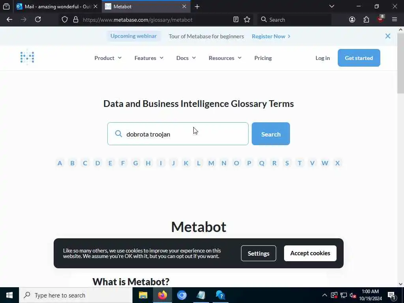Jump to glossary letter H
404x303 pixels.
[x=148, y=163]
